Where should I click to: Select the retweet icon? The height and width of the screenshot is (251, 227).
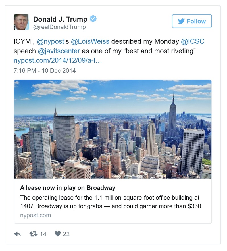coord(33,234)
